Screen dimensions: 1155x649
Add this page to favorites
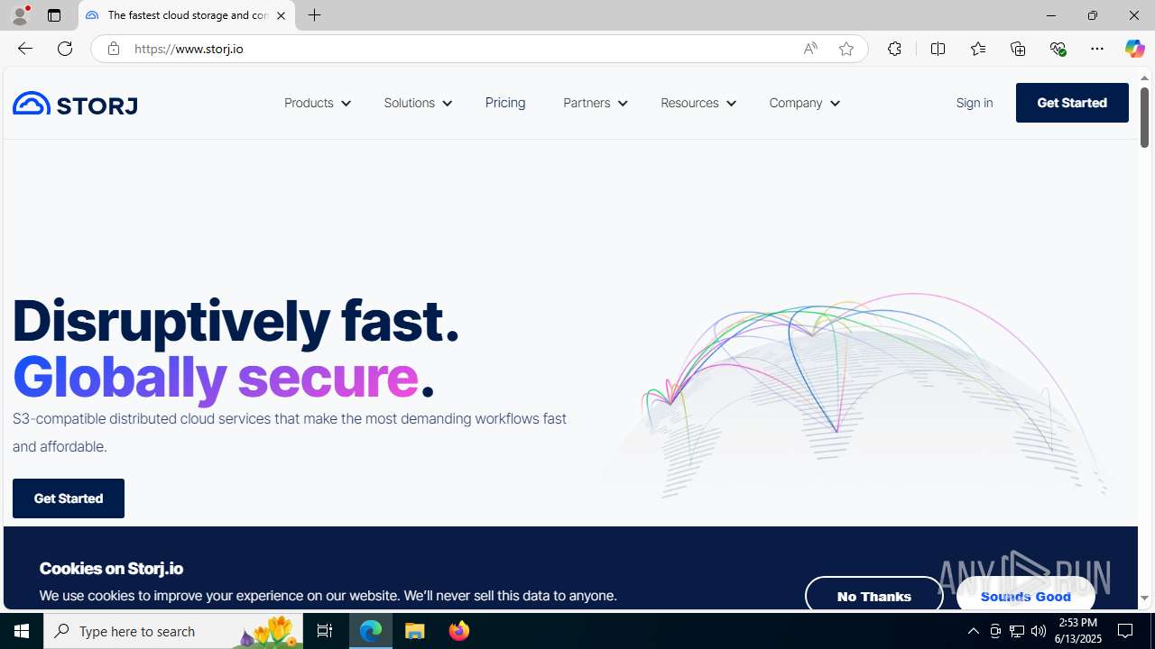[x=846, y=49]
